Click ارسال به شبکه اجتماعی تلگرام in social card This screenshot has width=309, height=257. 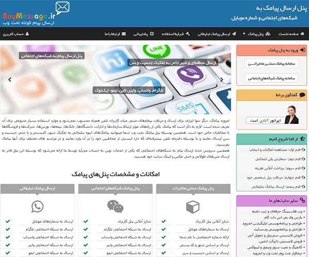pyautogui.click(x=127, y=229)
